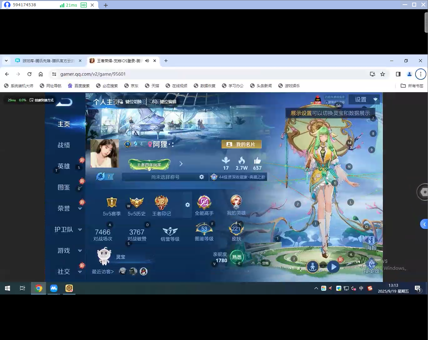Open Task View on the taskbar
The width and height of the screenshot is (428, 340).
22,288
